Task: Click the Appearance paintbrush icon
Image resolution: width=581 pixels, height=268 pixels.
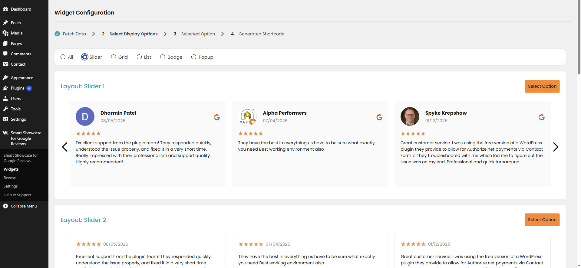Action: pos(5,78)
